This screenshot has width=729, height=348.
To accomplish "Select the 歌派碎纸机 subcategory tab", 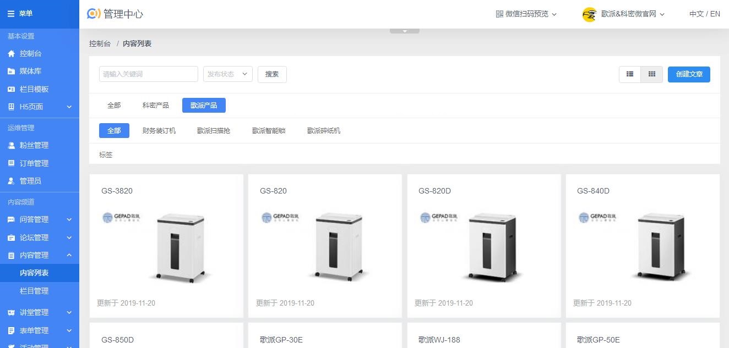I will tap(324, 131).
